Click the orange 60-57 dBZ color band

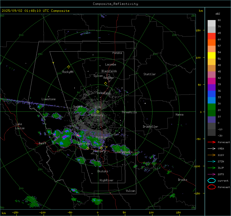tap(211, 43)
